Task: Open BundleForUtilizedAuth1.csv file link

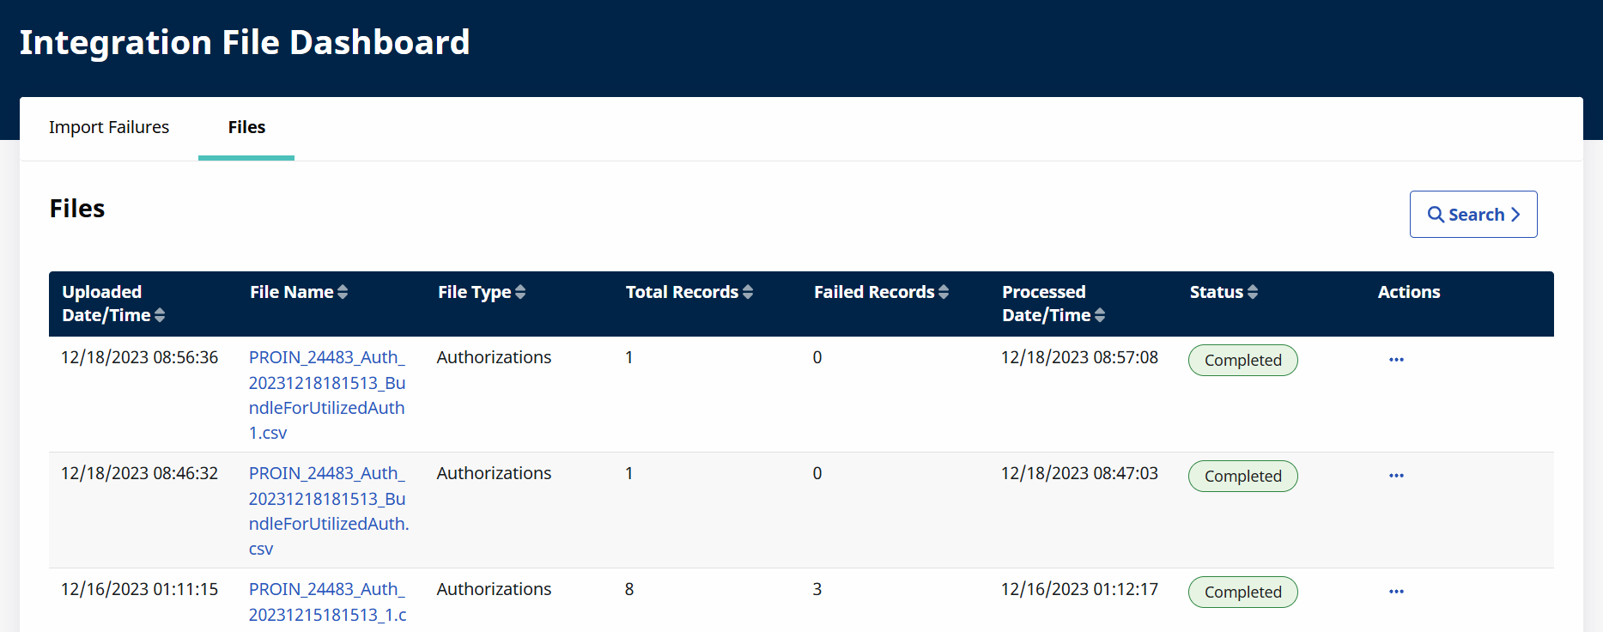Action: click(326, 395)
